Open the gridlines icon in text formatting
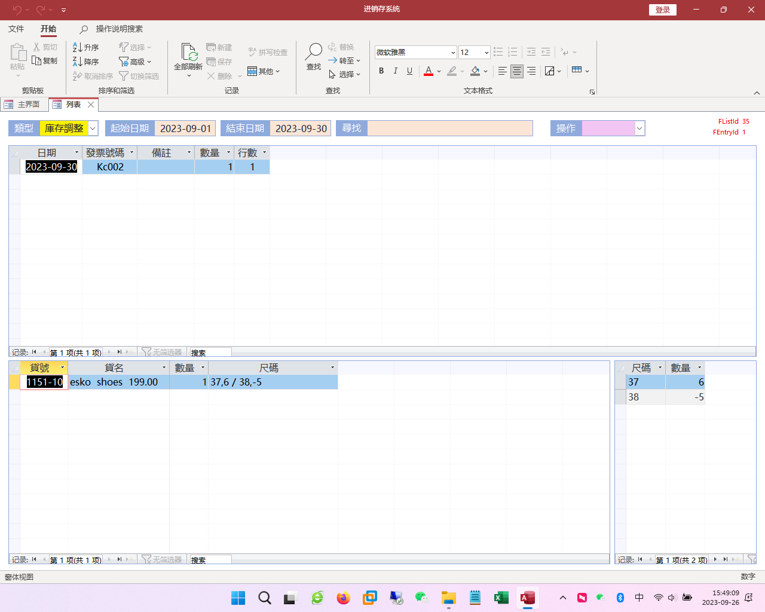The width and height of the screenshot is (765, 612). click(577, 71)
